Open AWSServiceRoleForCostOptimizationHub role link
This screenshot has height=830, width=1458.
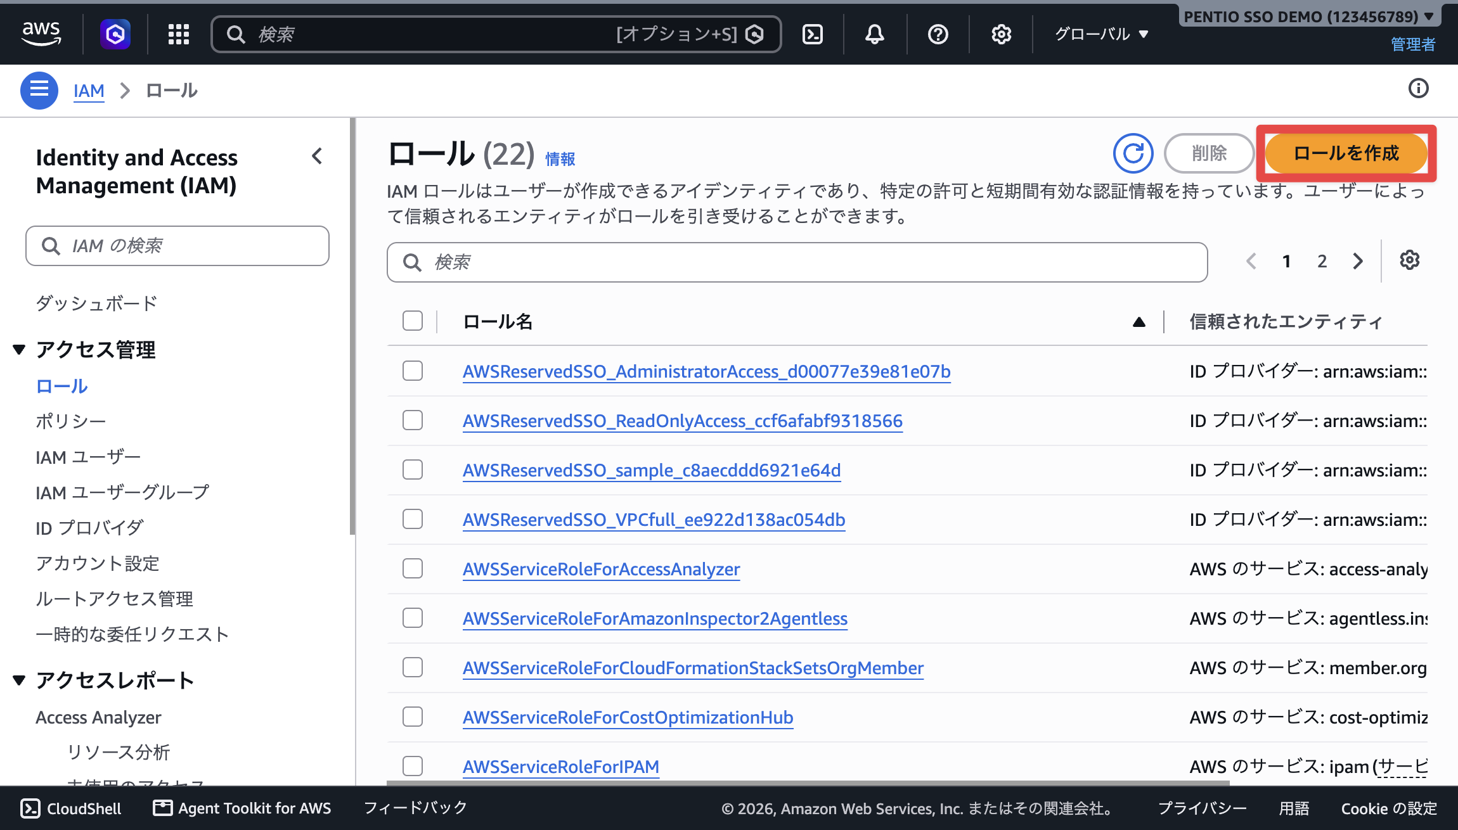click(x=628, y=717)
